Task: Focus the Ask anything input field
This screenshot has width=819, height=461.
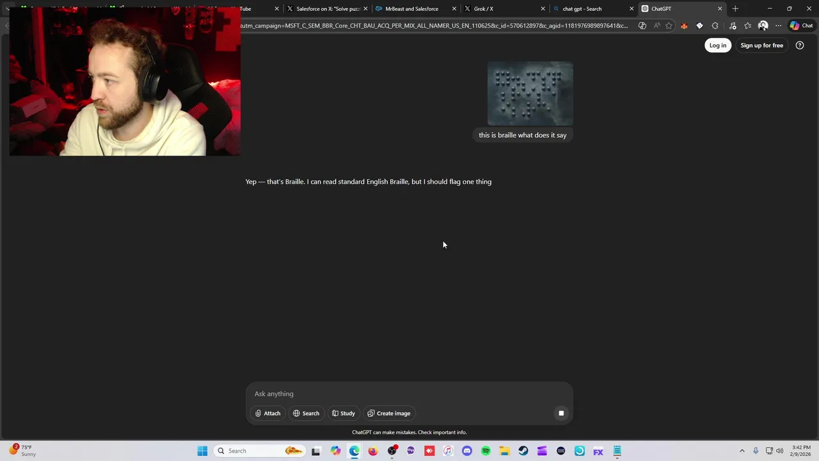Action: pos(409,394)
